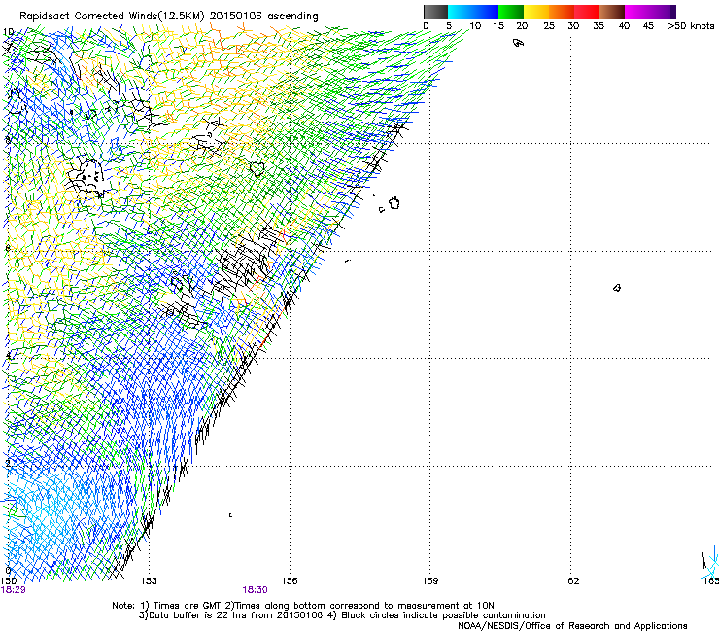Click the purple '18:30' time label
Viewport: 719px width, 632px height.
pos(255,590)
